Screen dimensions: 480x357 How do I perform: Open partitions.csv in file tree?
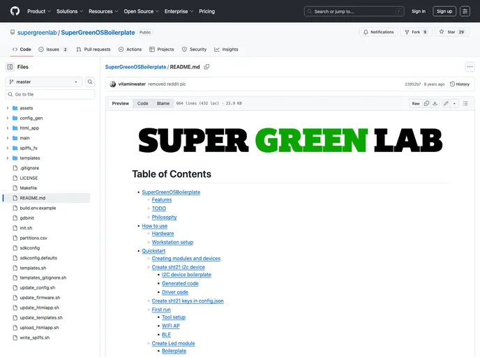pyautogui.click(x=33, y=238)
